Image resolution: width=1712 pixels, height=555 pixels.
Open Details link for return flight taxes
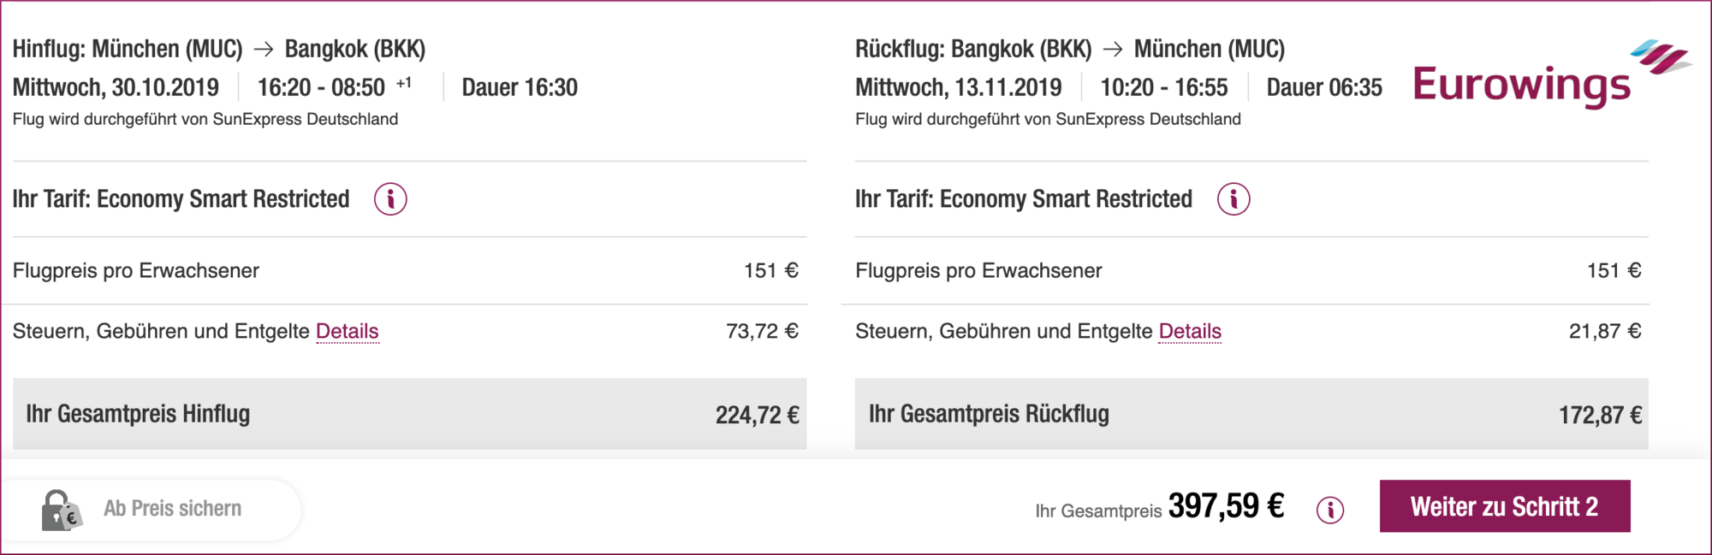point(1190,331)
